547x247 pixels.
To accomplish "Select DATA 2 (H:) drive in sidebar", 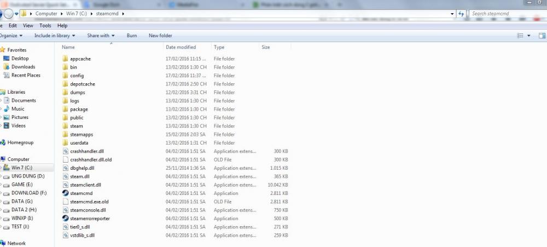I will click(24, 210).
